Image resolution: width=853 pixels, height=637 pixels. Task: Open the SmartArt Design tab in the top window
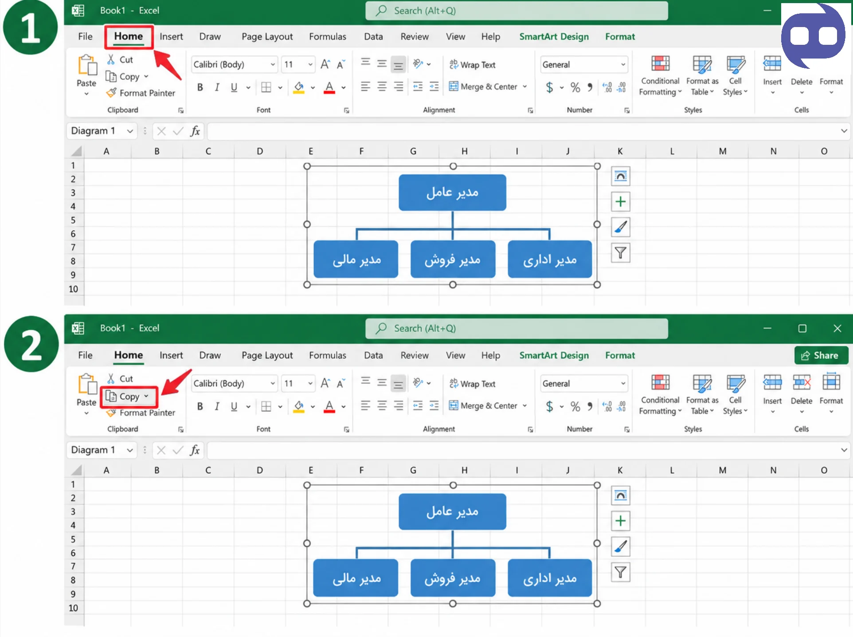point(554,37)
